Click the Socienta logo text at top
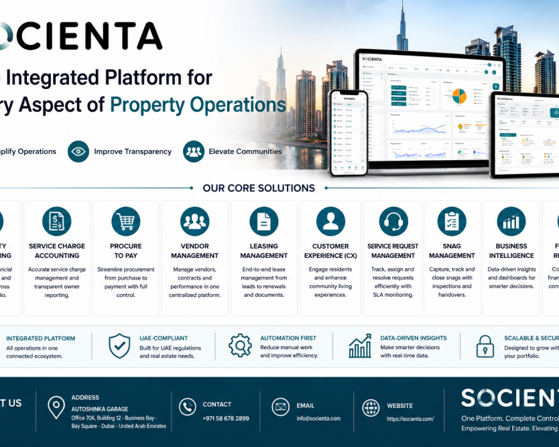 tap(81, 36)
